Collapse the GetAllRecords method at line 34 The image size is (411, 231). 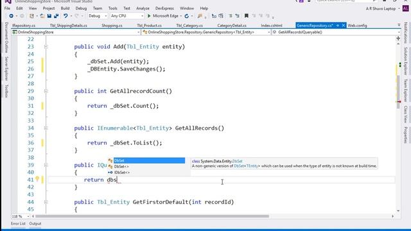pos(46,128)
